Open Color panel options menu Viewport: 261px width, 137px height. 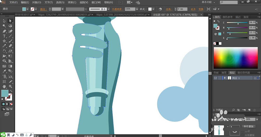(259, 17)
